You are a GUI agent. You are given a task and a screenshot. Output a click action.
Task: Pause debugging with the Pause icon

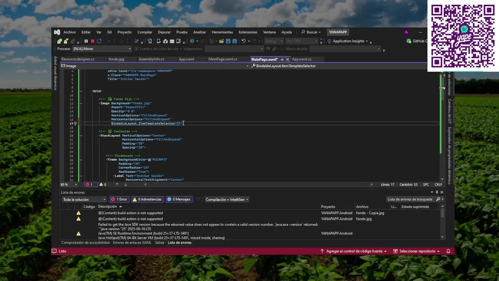(x=86, y=41)
